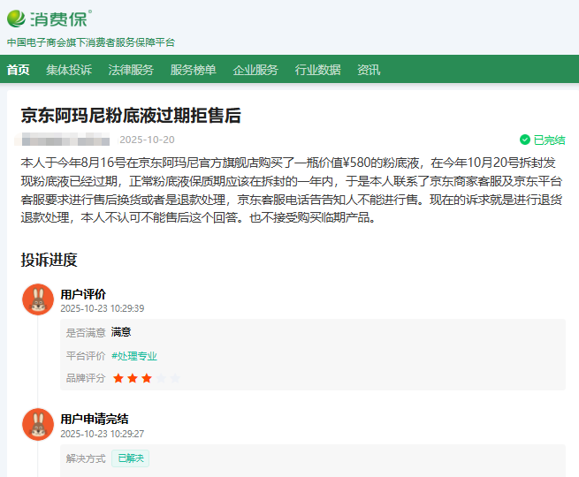The width and height of the screenshot is (579, 477).
Task: Open the 集体投诉 menu item
Action: click(69, 70)
